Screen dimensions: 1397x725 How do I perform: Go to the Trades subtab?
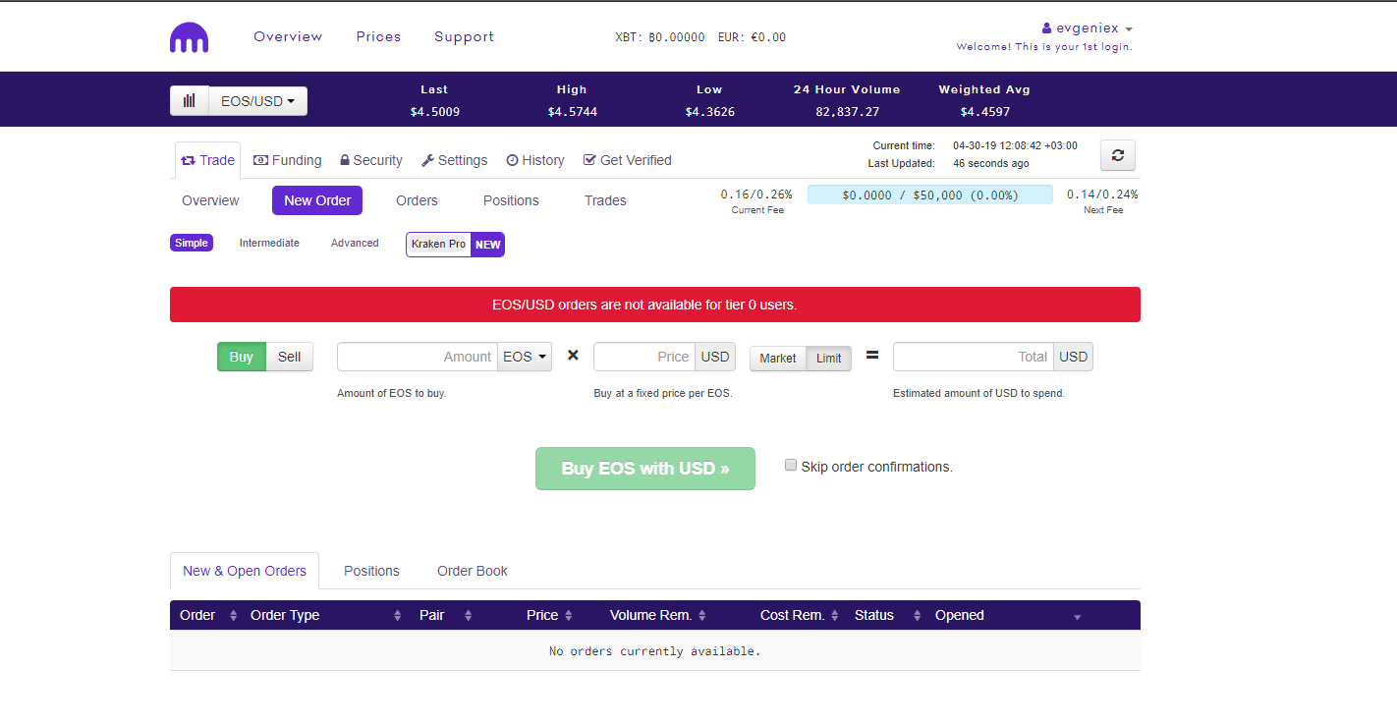tap(605, 200)
